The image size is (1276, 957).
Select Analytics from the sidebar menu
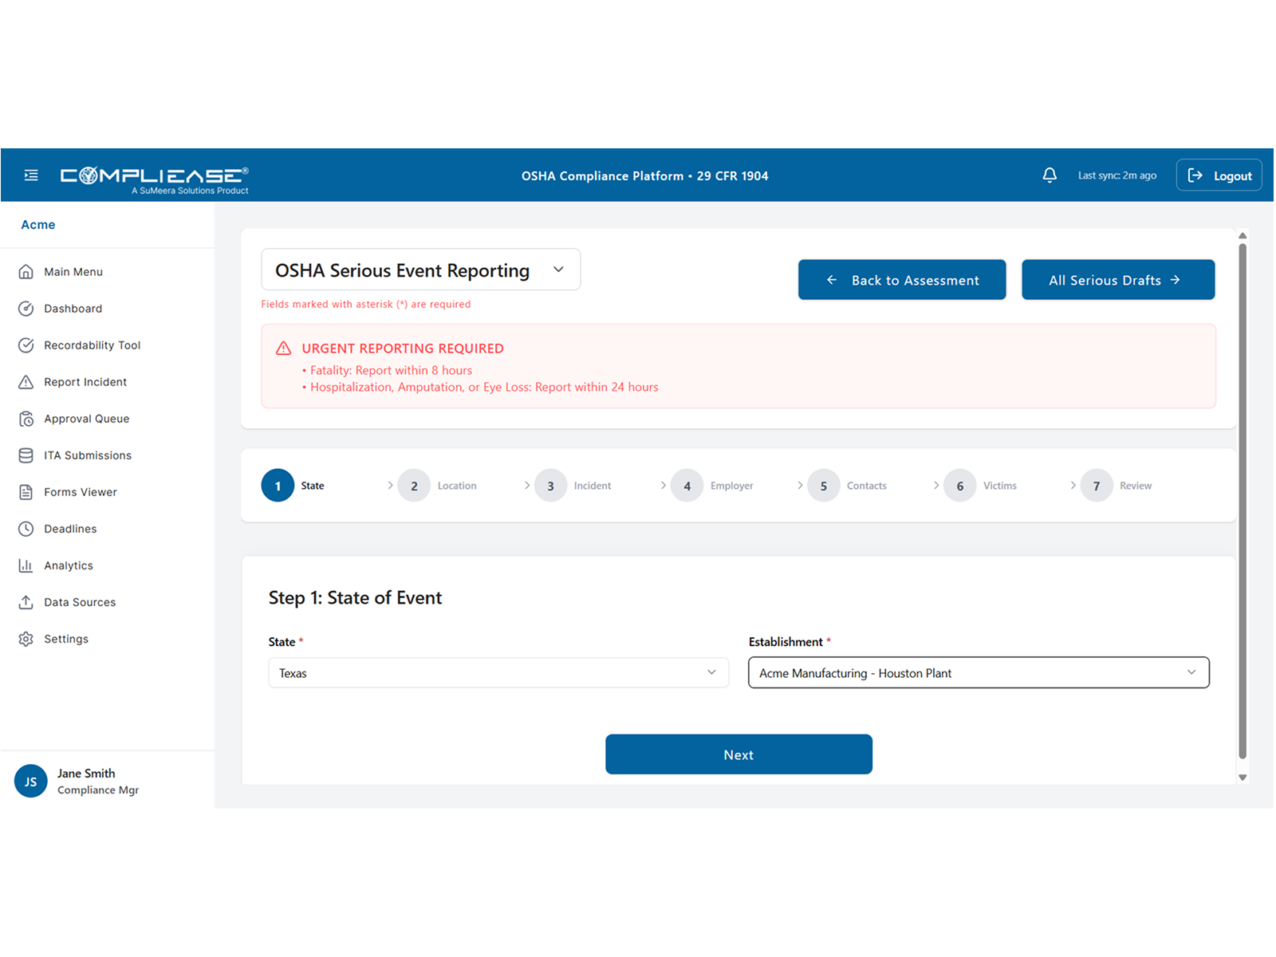click(x=69, y=565)
